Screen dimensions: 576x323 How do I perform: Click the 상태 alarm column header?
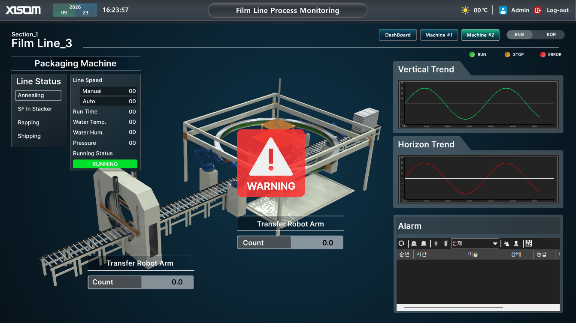(521, 254)
